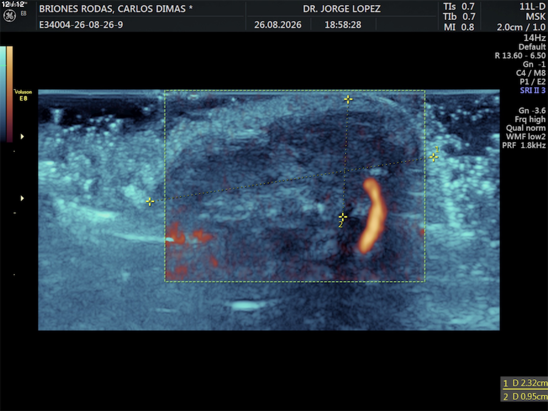Image resolution: width=548 pixels, height=411 pixels.
Task: Click the orange power Doppler color scale bar
Action: (10, 94)
